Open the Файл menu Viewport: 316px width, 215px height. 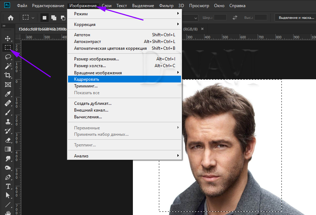(x=22, y=6)
